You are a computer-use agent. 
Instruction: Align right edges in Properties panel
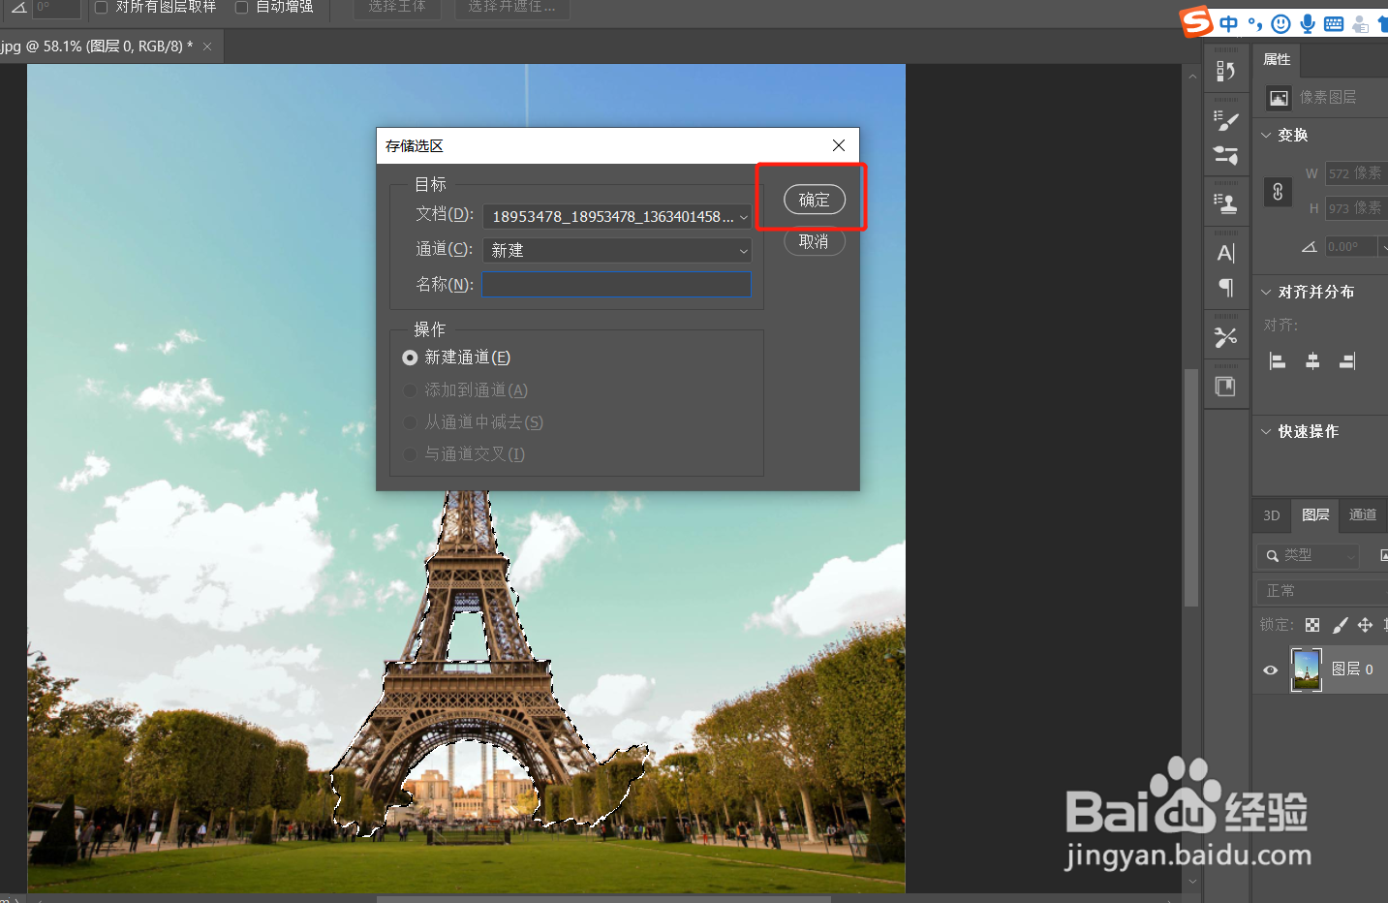pyautogui.click(x=1347, y=361)
